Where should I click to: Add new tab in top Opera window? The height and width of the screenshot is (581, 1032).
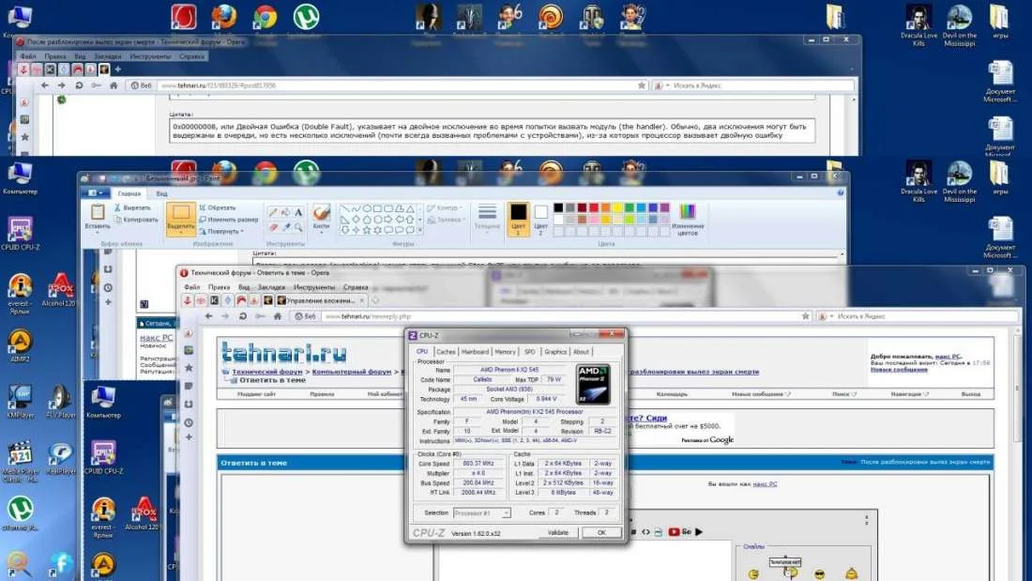pos(118,69)
